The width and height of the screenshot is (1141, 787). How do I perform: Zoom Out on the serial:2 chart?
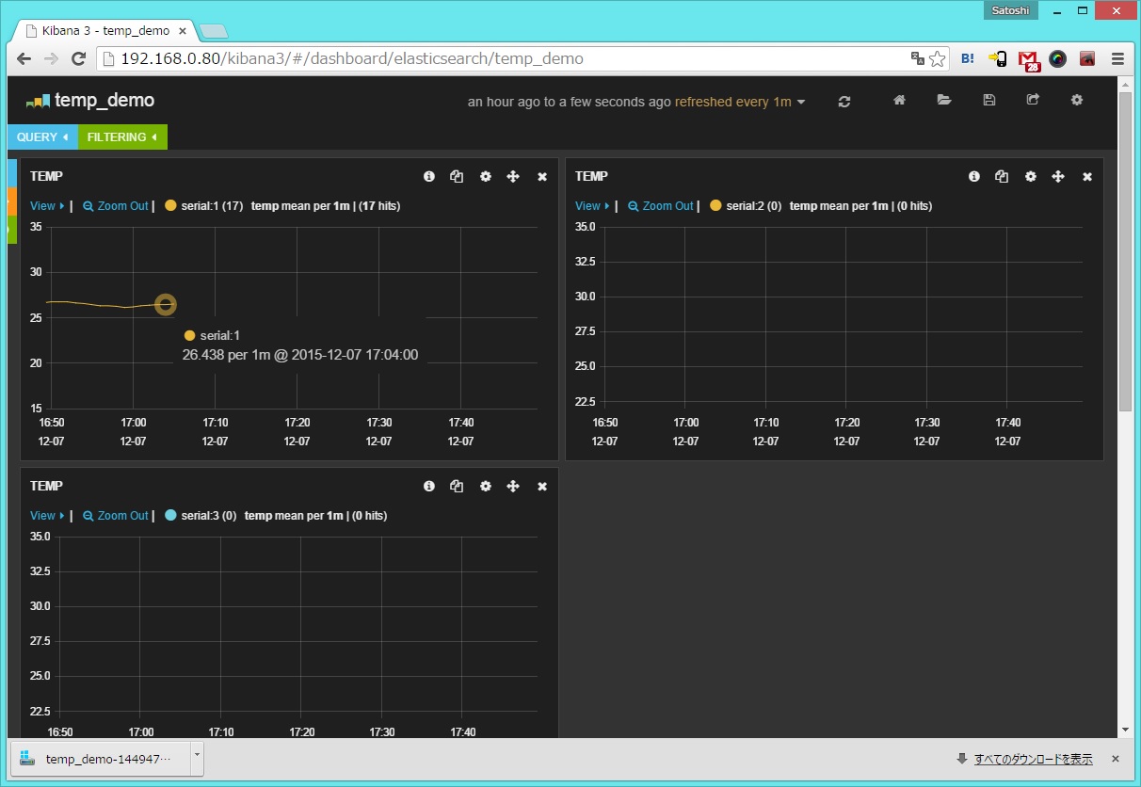point(660,206)
